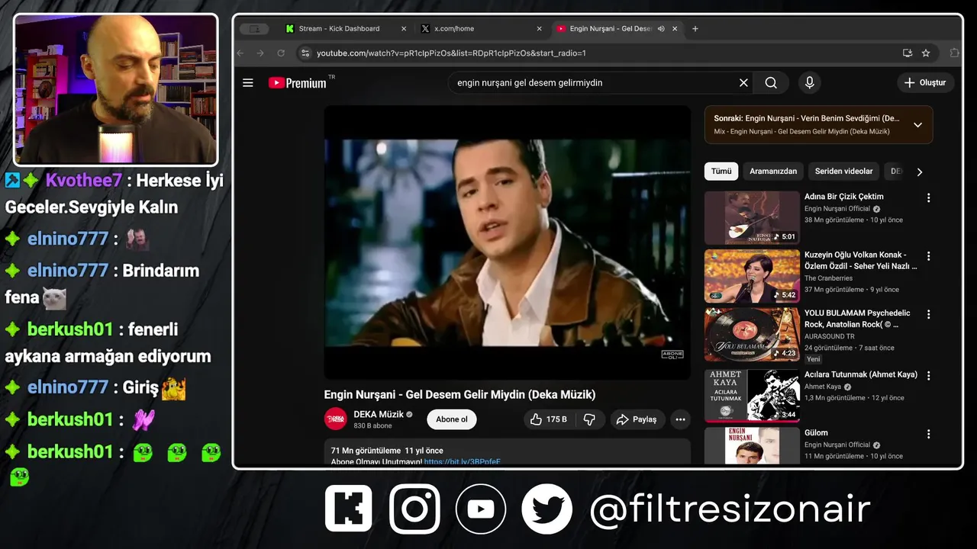Start voice search with microphone

(810, 82)
